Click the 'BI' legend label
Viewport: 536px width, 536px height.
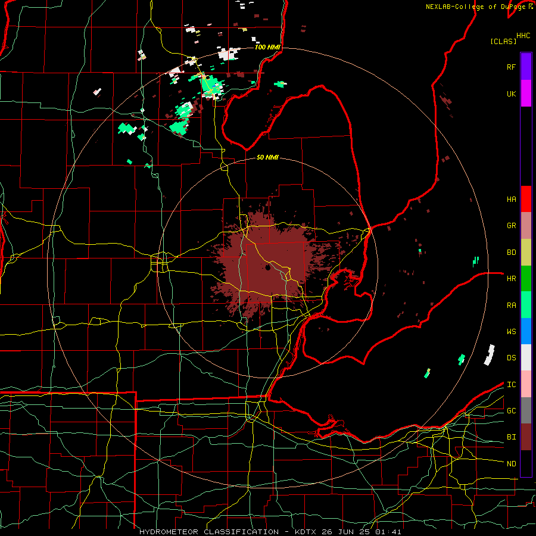tap(511, 437)
